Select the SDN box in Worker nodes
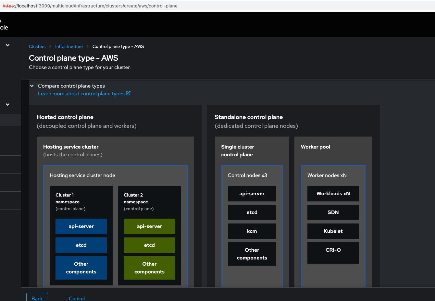 pos(333,212)
